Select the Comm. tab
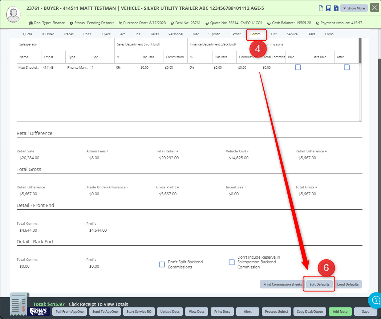The image size is (381, 319). (256, 34)
